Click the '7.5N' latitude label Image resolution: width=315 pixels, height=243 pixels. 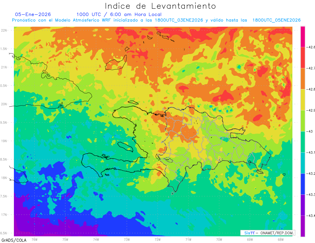click(x=4, y=196)
